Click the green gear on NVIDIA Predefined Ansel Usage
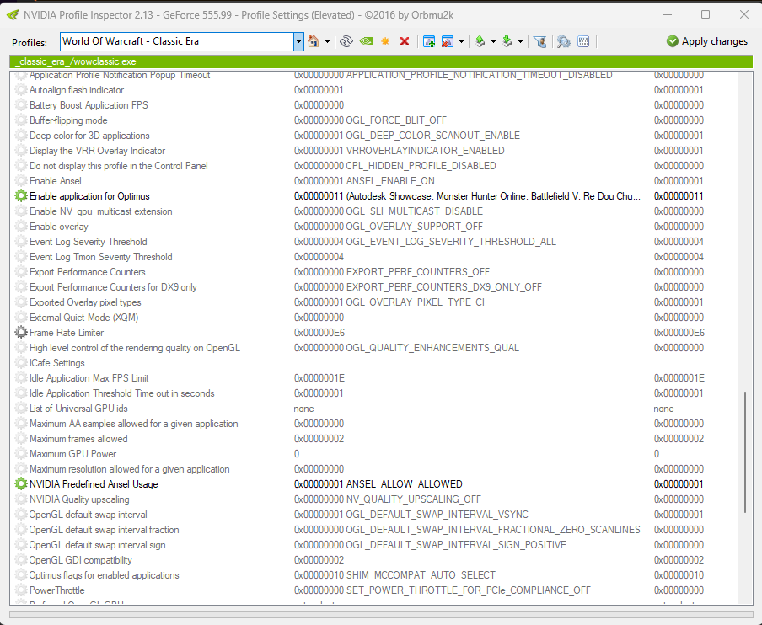The image size is (762, 625). pyautogui.click(x=21, y=483)
